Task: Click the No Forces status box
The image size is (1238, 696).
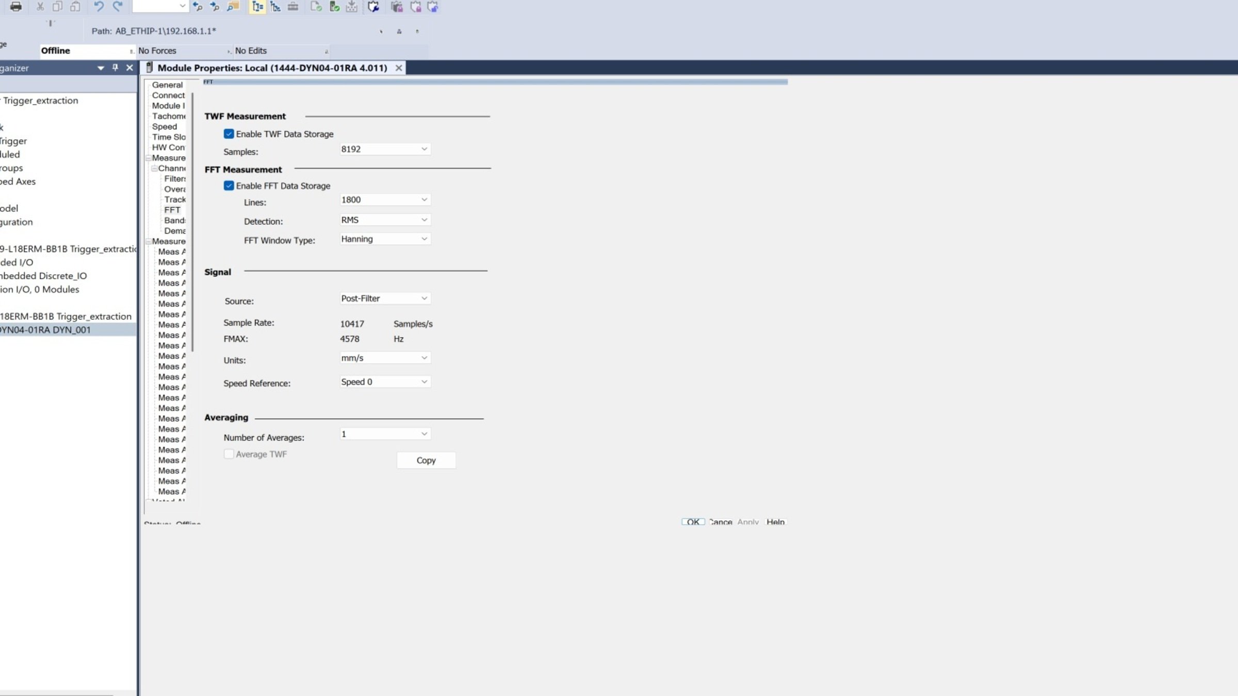Action: pos(184,51)
